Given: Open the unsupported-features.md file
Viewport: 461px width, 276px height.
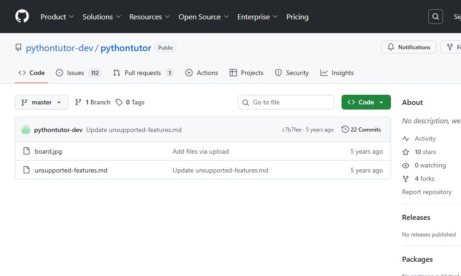Looking at the screenshot, I should 71,170.
